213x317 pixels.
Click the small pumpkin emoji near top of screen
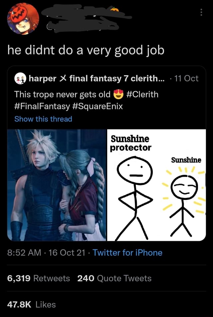[x=115, y=10]
